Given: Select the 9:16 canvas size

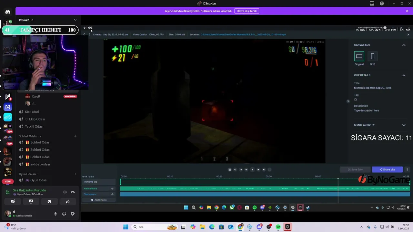Looking at the screenshot, I should coord(372,56).
